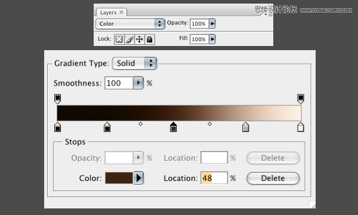
Task: Click the gradient bar preview
Action: tap(179, 113)
